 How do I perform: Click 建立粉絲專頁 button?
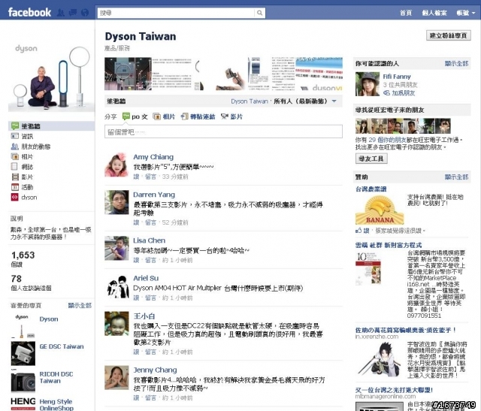click(448, 35)
